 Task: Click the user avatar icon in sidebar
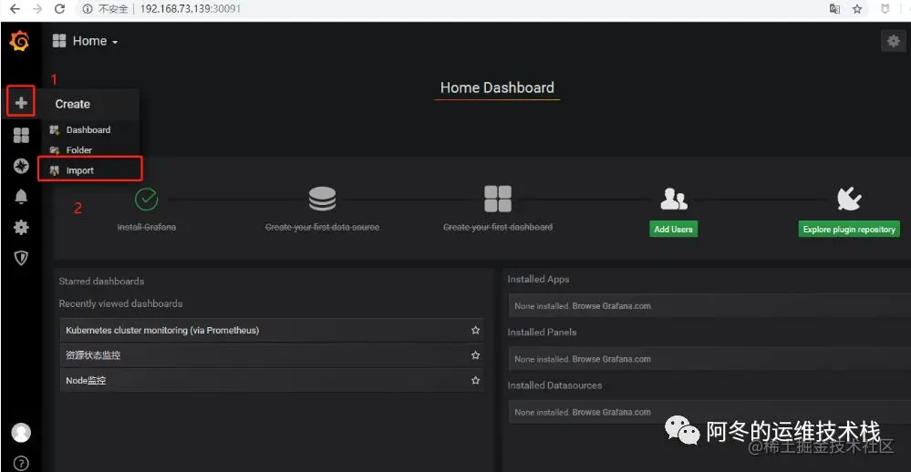click(x=21, y=433)
